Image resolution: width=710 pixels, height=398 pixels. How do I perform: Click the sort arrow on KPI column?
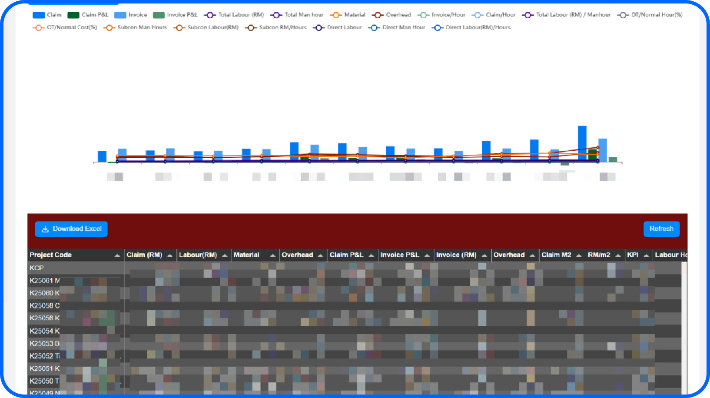647,255
